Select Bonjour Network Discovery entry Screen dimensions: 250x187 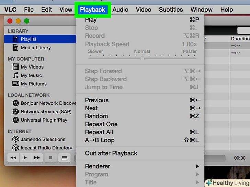click(40, 103)
